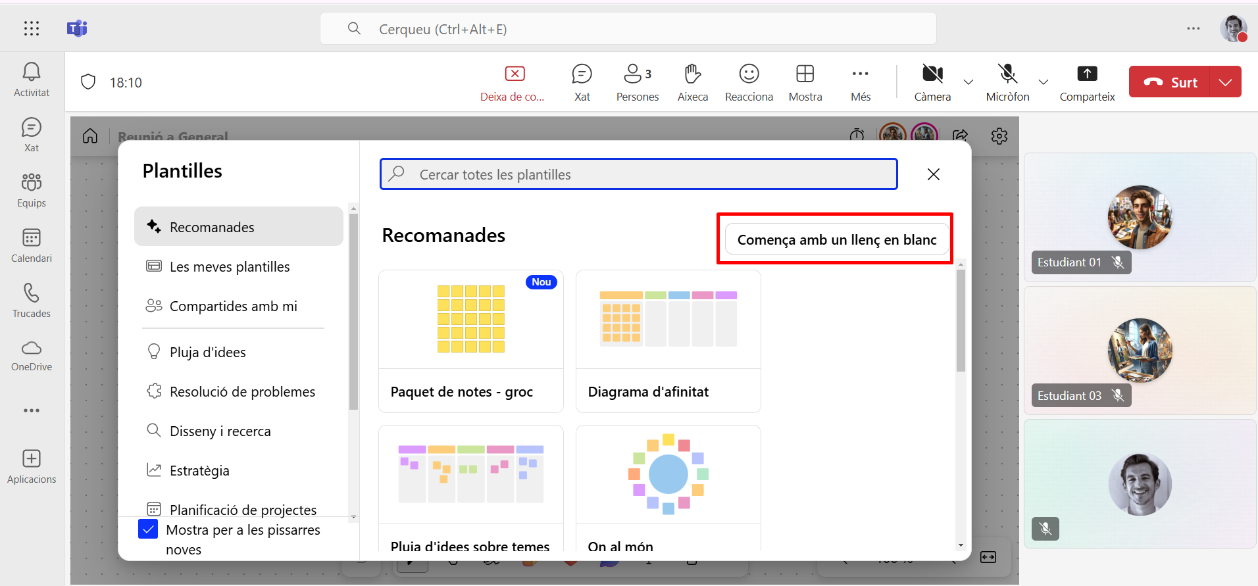The height and width of the screenshot is (586, 1258).
Task: Open the whiteboard settings gear
Action: (x=999, y=136)
